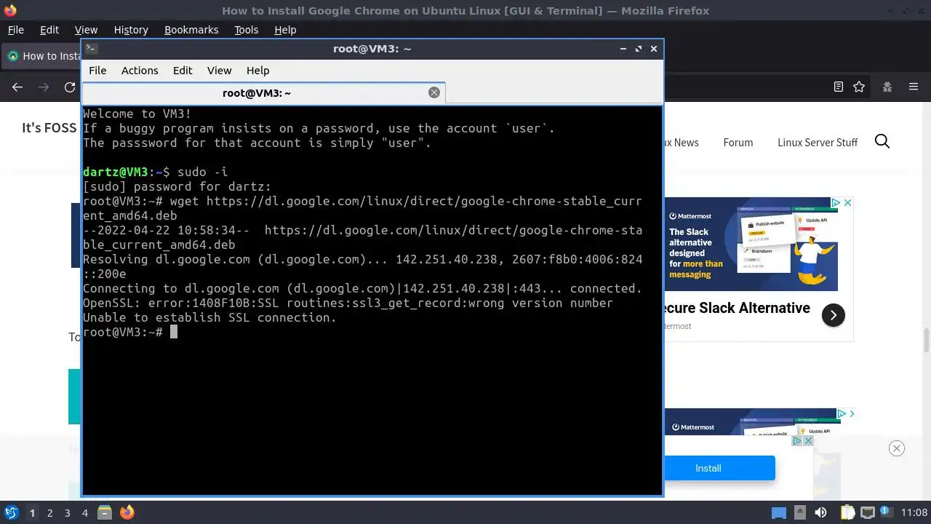Click 'Welcome to VM3!' terminal line
Screen dimensions: 931x524
(x=137, y=114)
